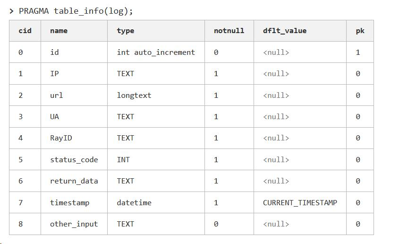The width and height of the screenshot is (408, 244).
Task: Click the 'longtext' type cell
Action: (134, 96)
